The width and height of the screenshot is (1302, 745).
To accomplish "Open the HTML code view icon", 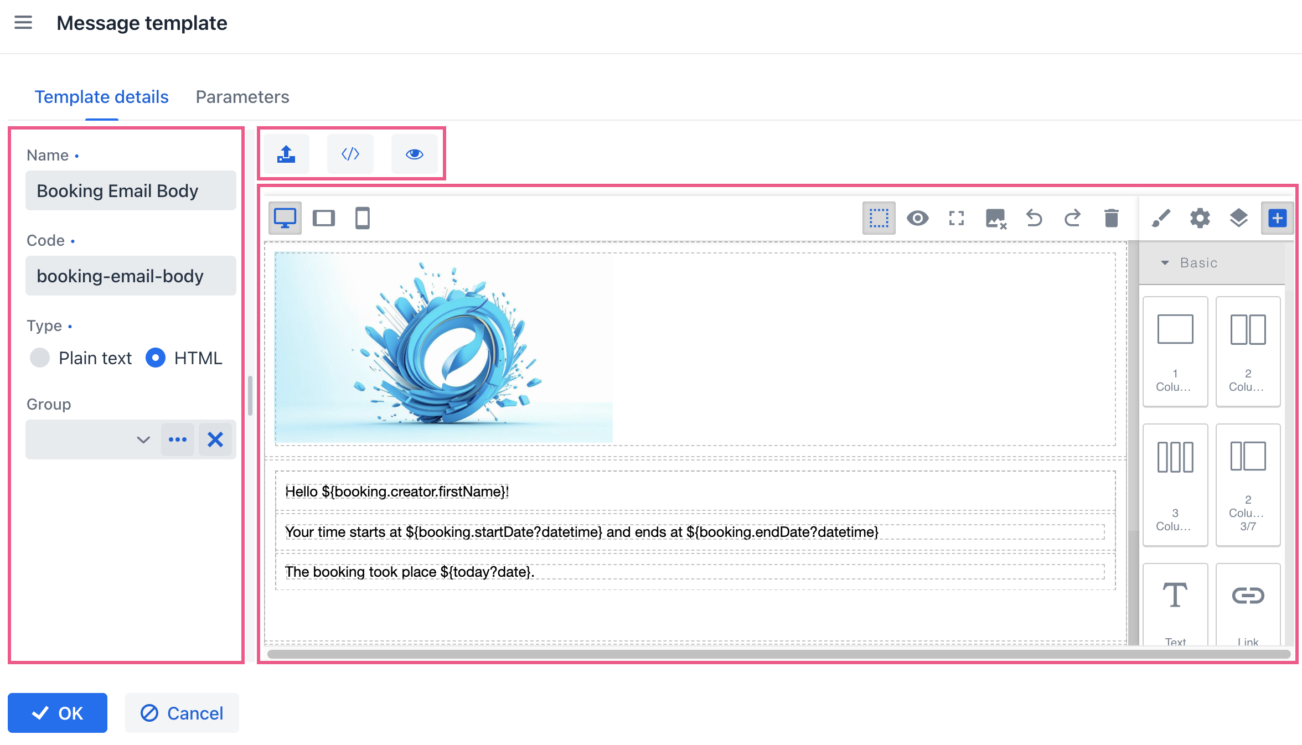I will coord(350,154).
